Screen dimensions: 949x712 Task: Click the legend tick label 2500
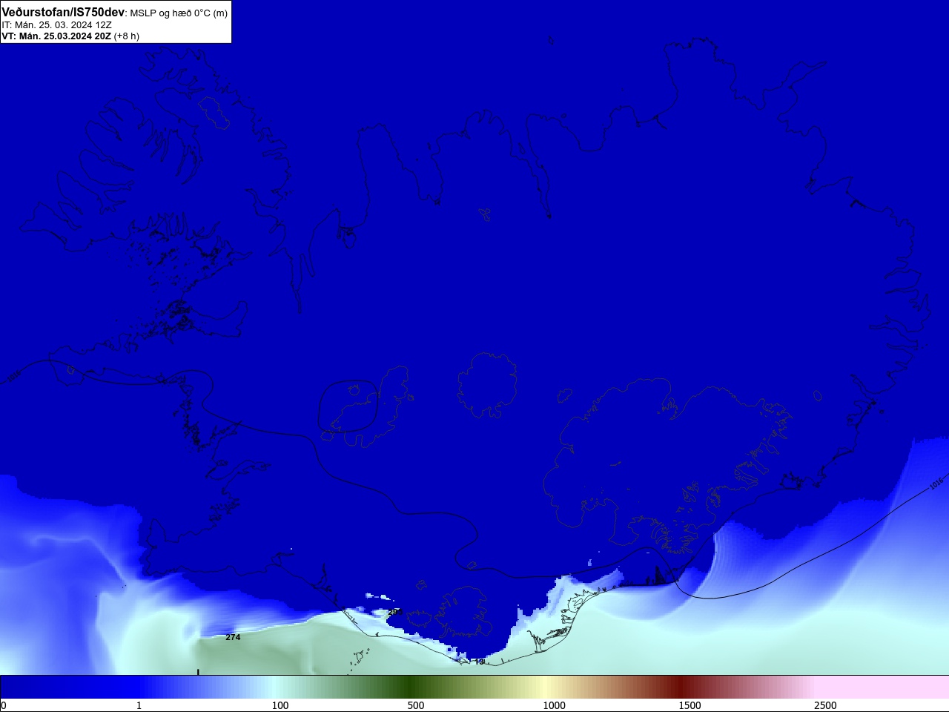825,705
